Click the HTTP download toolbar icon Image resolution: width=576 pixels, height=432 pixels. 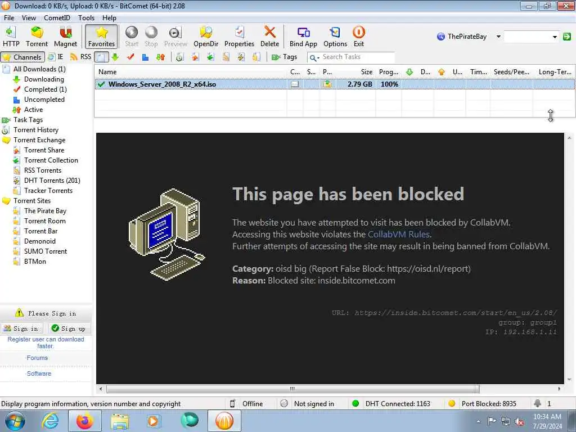[11, 37]
